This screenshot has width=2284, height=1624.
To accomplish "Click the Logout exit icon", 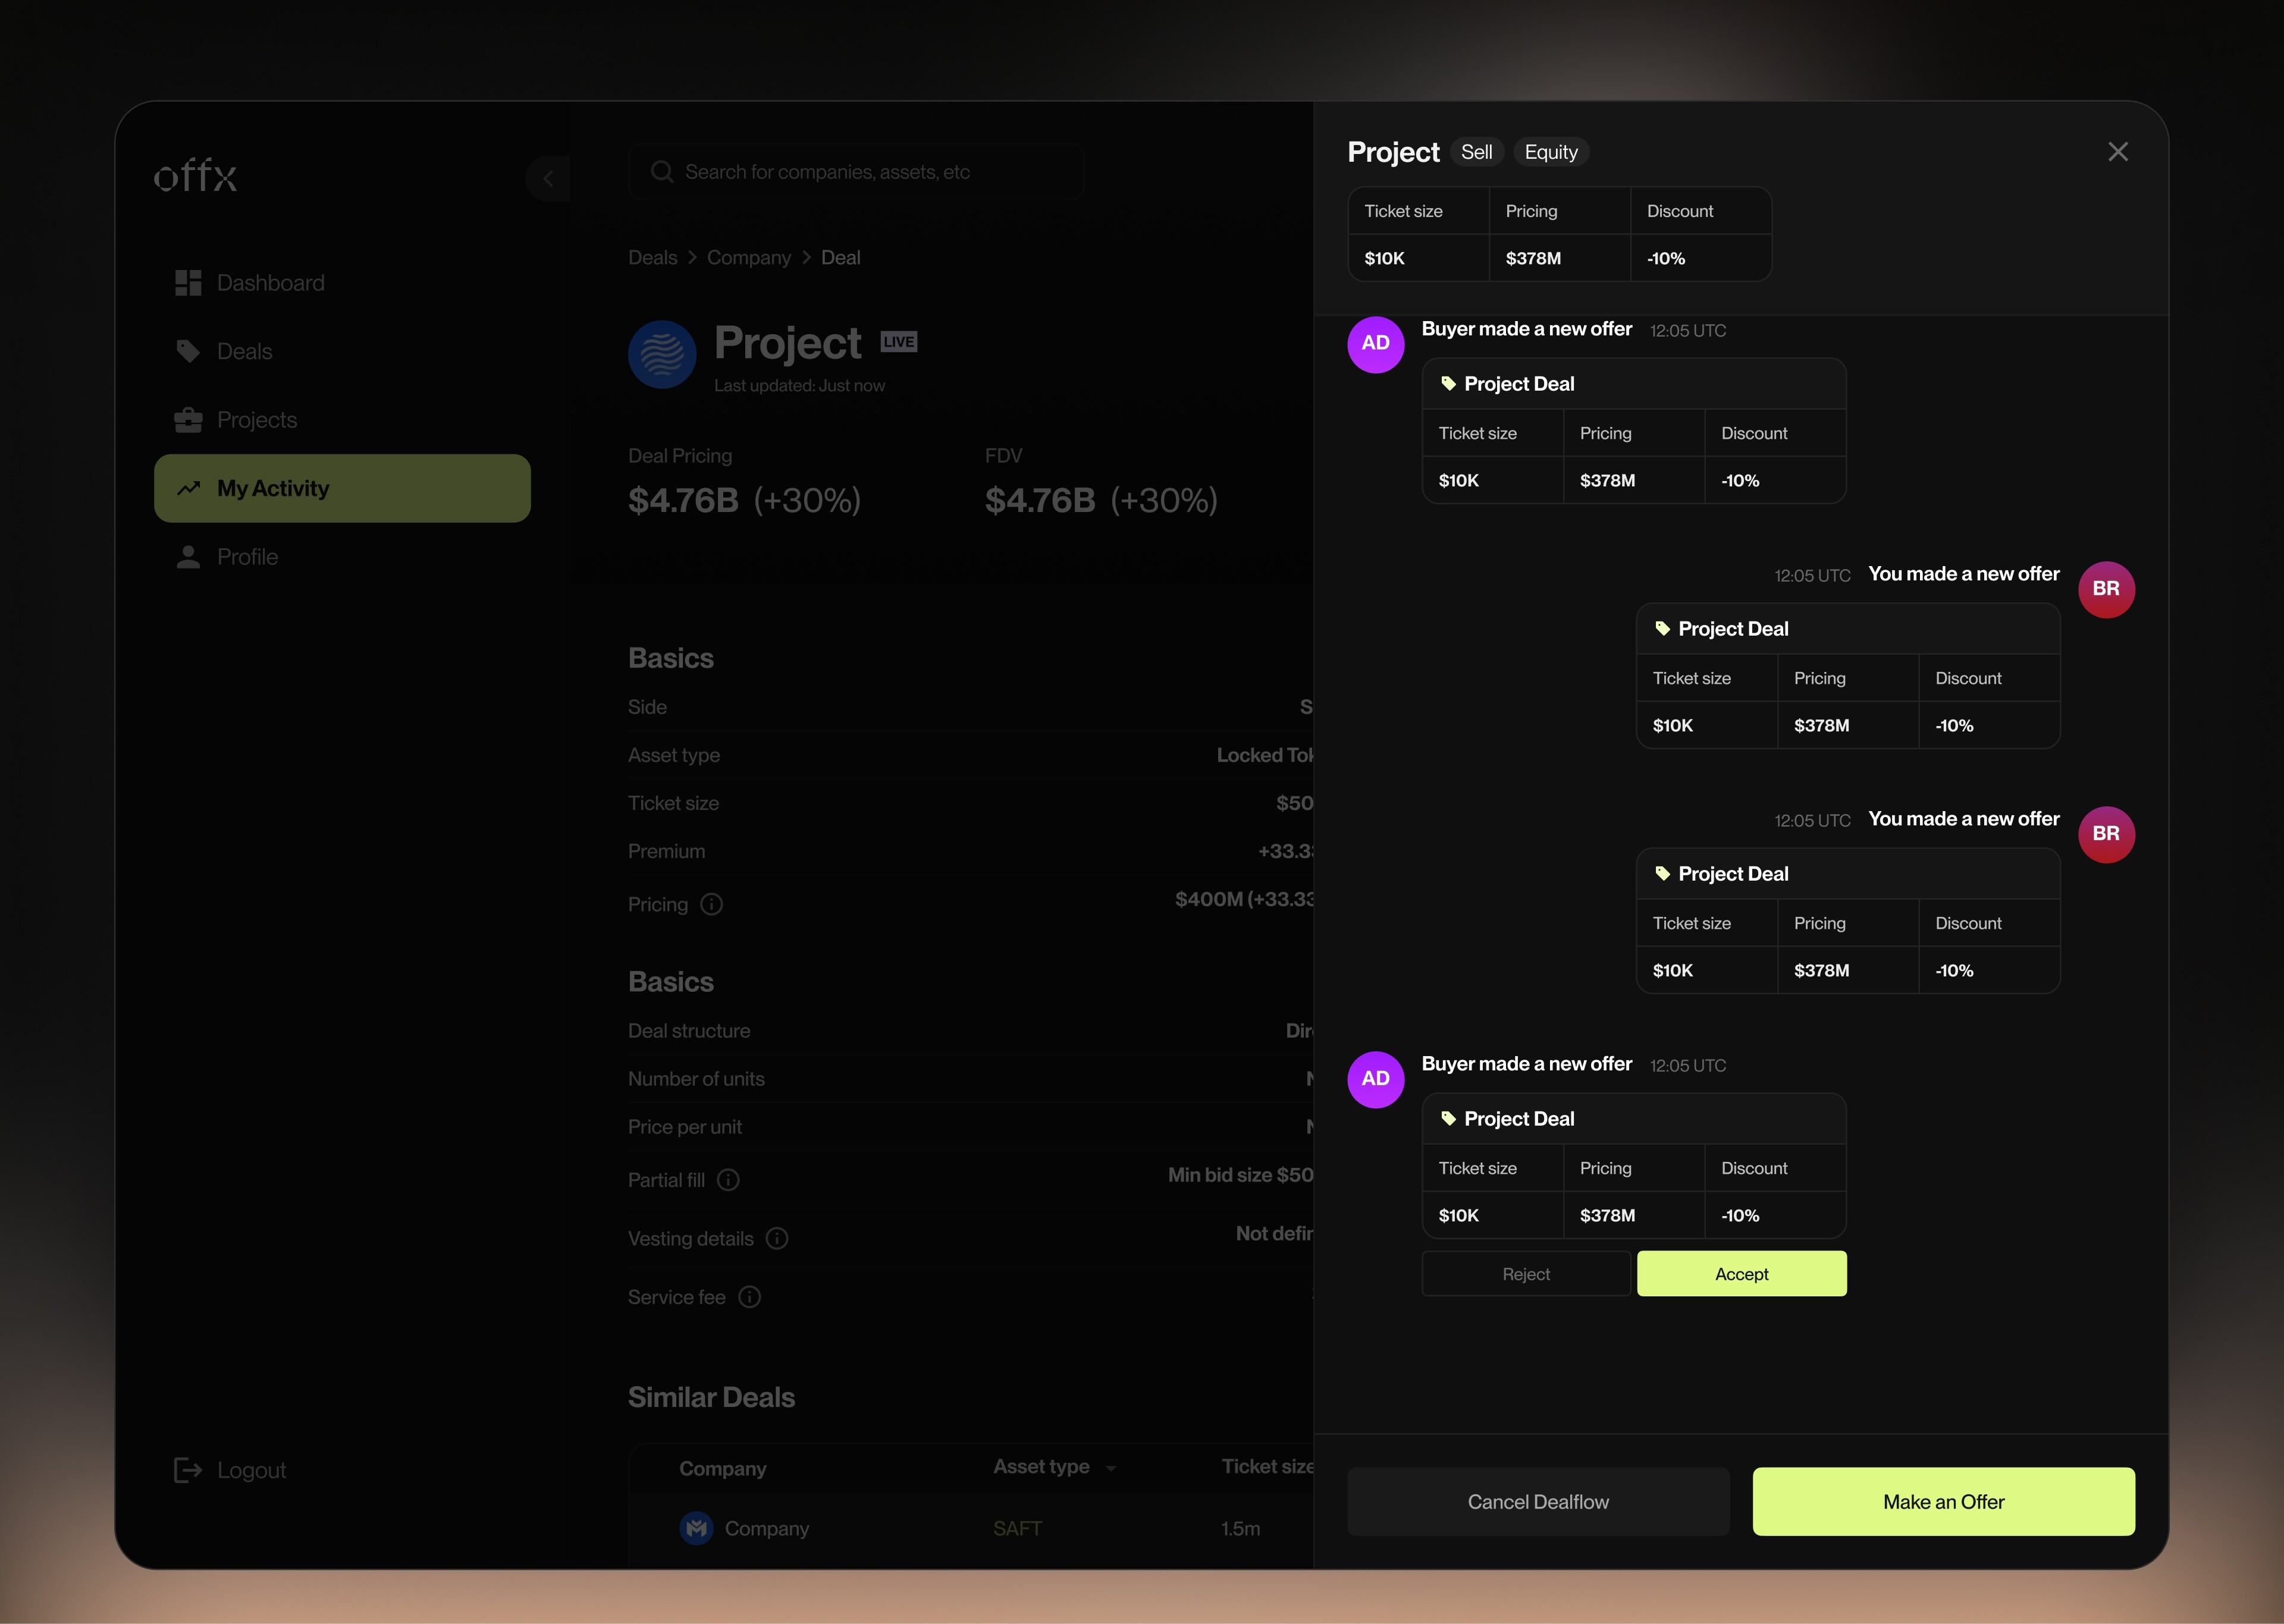I will (x=188, y=1470).
